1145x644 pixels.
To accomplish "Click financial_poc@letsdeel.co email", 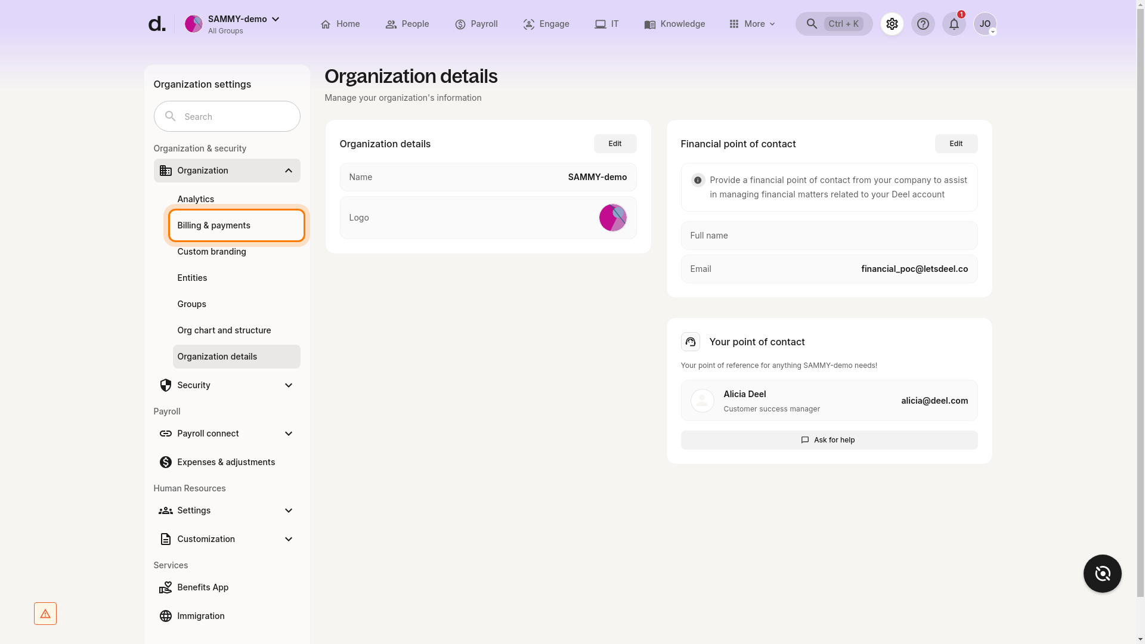I will [x=914, y=269].
